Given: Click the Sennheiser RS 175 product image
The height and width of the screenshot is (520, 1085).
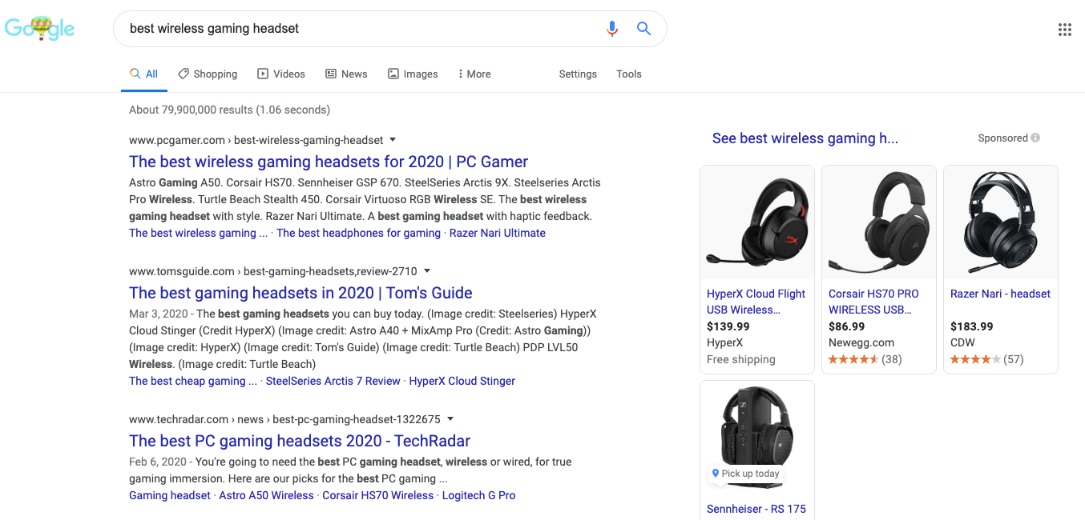Looking at the screenshot, I should [x=757, y=438].
